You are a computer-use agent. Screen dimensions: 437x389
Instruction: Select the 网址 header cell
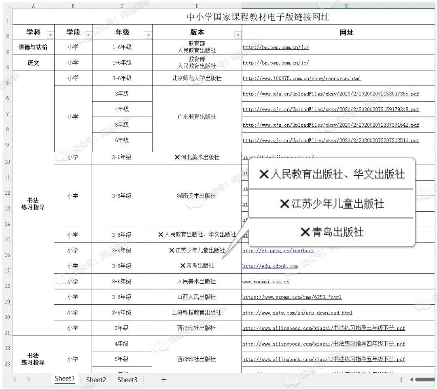338,32
